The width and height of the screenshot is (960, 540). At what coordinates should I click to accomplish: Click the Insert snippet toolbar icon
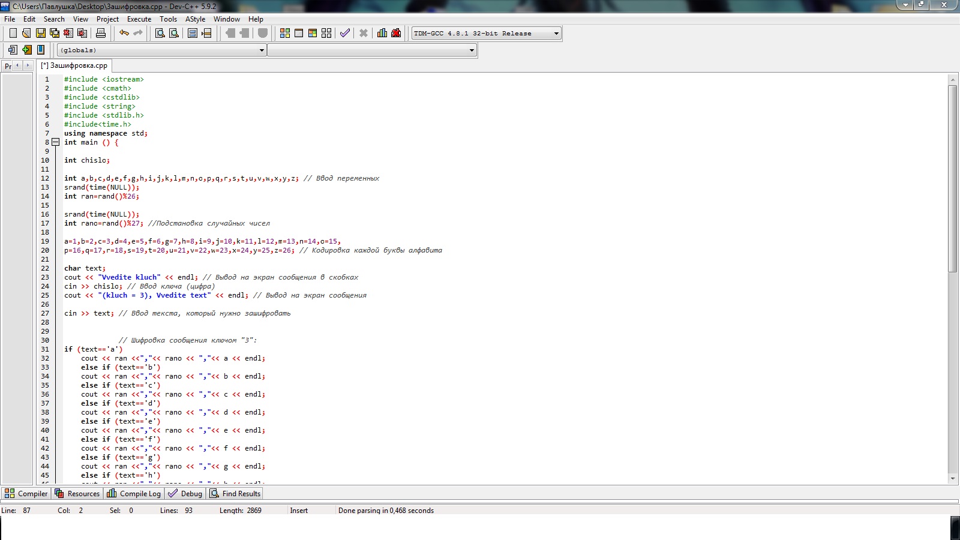coord(13,50)
